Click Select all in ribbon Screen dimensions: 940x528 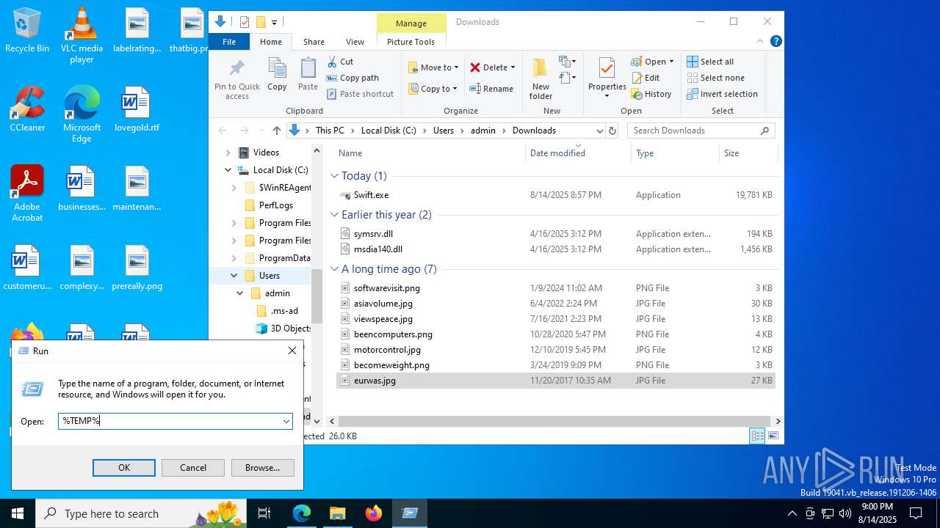[710, 62]
